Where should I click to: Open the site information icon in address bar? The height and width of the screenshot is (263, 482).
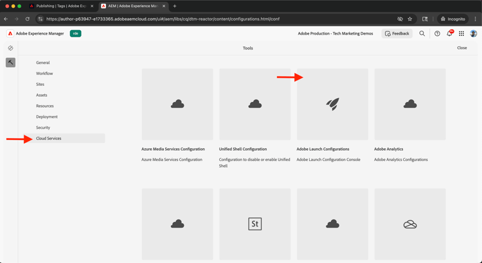pos(40,19)
